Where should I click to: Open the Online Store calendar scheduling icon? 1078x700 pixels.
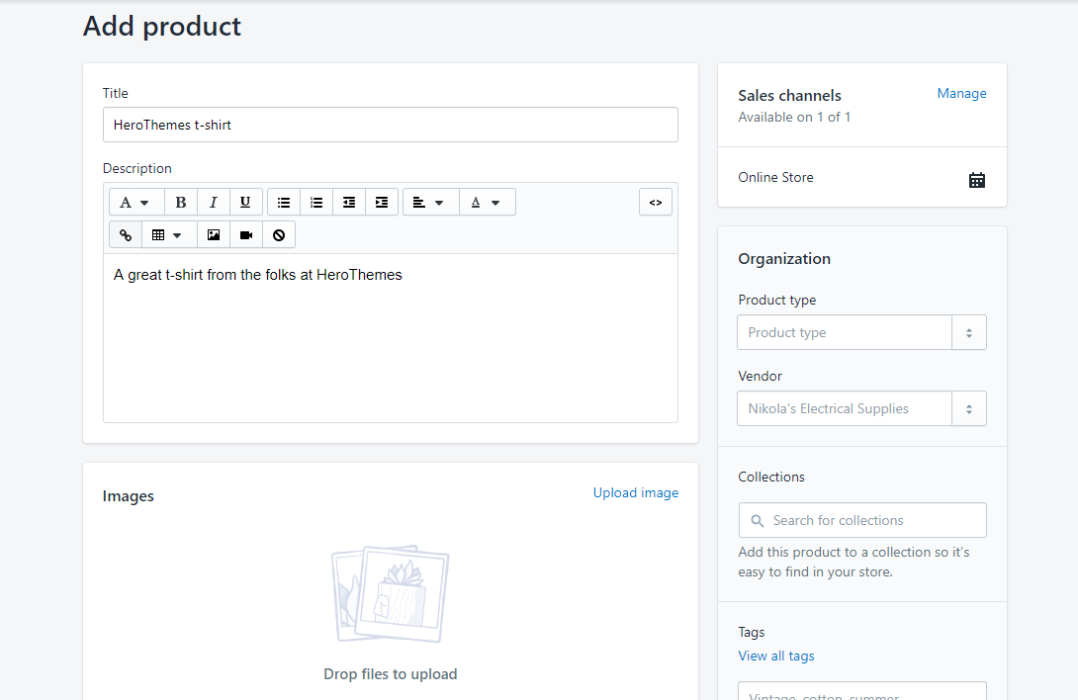(x=977, y=179)
